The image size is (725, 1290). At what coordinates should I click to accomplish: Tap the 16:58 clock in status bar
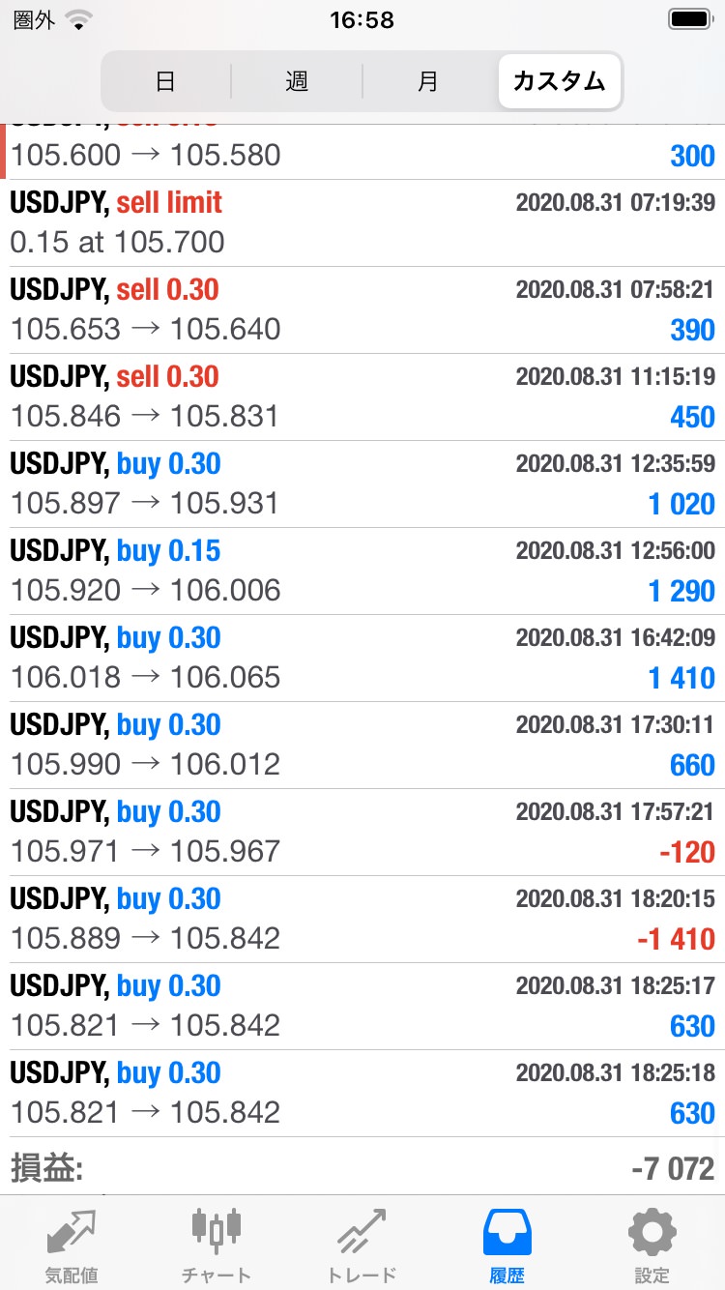(x=362, y=19)
